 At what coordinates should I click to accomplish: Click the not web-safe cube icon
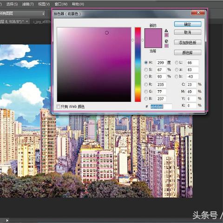(166, 41)
